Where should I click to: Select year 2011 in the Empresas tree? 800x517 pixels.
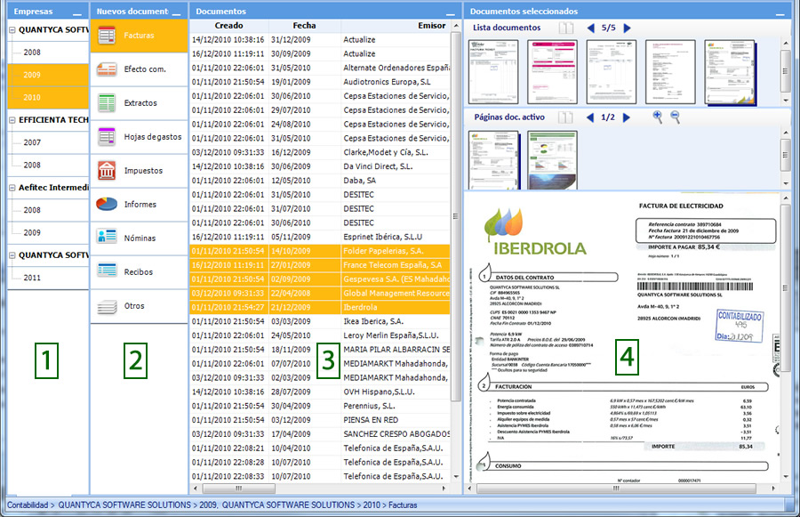coord(48,278)
